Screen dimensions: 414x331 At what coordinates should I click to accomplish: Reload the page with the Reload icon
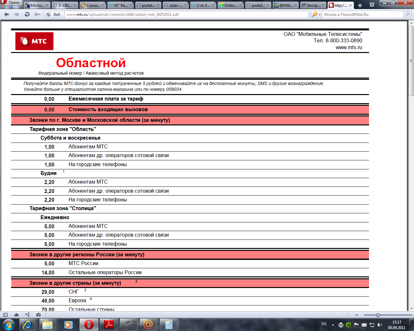click(27, 15)
